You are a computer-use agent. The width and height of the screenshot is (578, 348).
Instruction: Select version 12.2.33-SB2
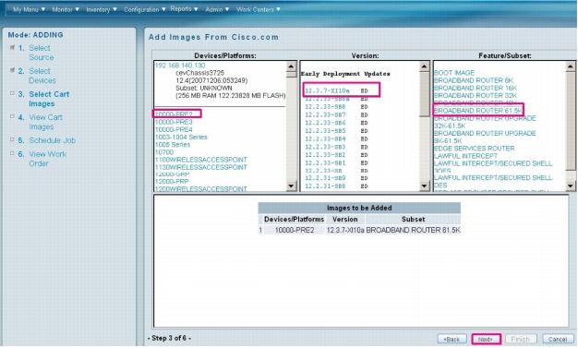[x=325, y=155]
